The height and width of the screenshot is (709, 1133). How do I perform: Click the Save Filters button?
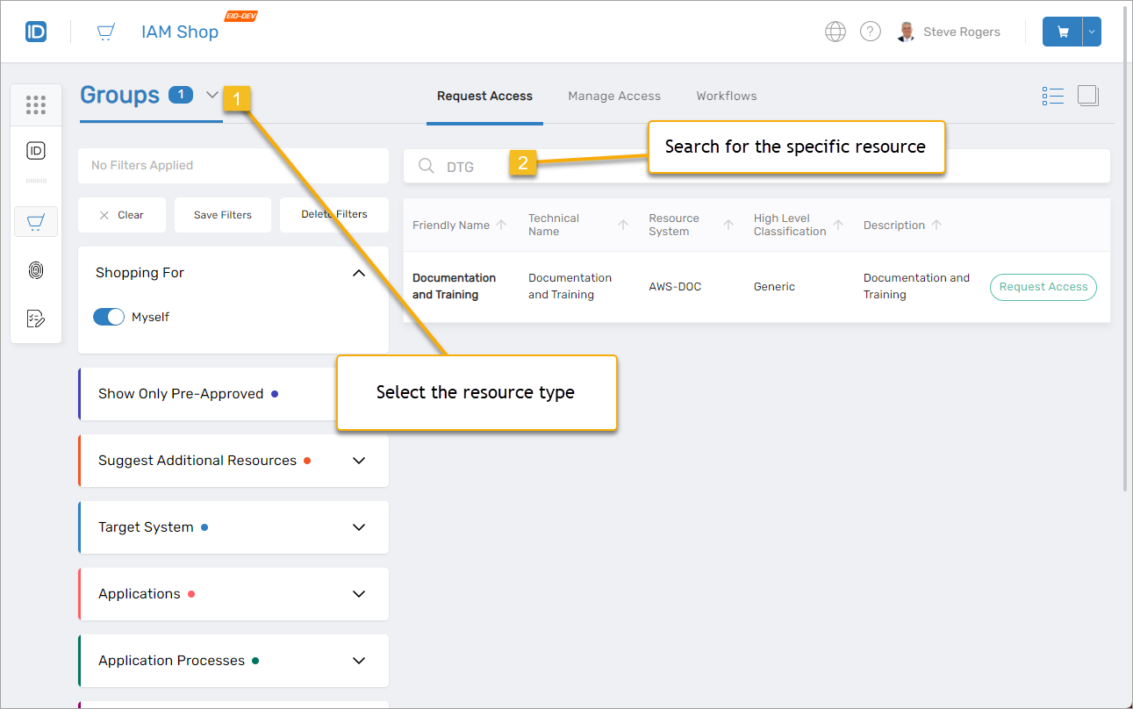pos(222,214)
